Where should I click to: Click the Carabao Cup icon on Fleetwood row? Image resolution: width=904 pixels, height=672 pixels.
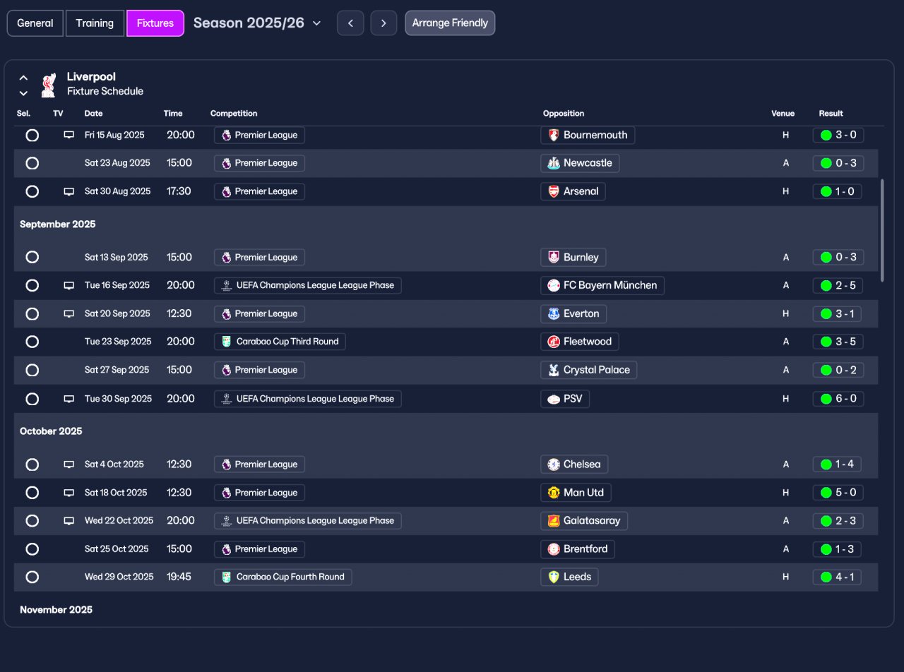[226, 342]
